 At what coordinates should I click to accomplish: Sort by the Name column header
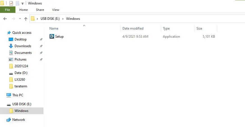click(x=54, y=28)
